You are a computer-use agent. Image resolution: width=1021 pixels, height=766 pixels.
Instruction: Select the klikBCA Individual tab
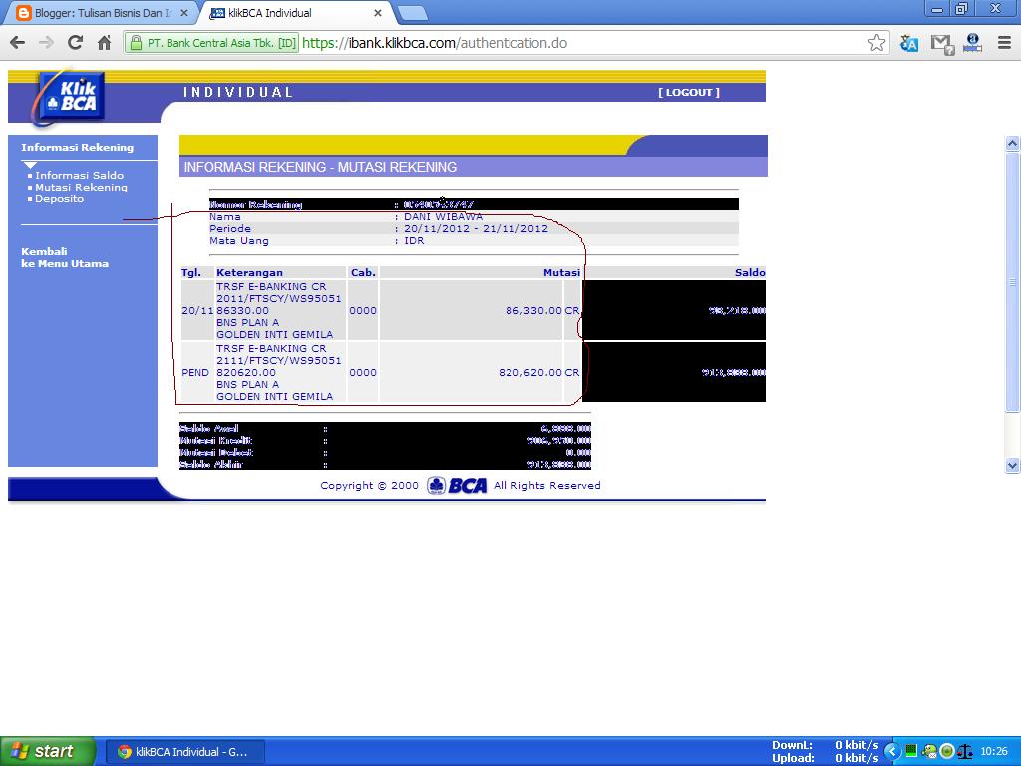point(296,13)
